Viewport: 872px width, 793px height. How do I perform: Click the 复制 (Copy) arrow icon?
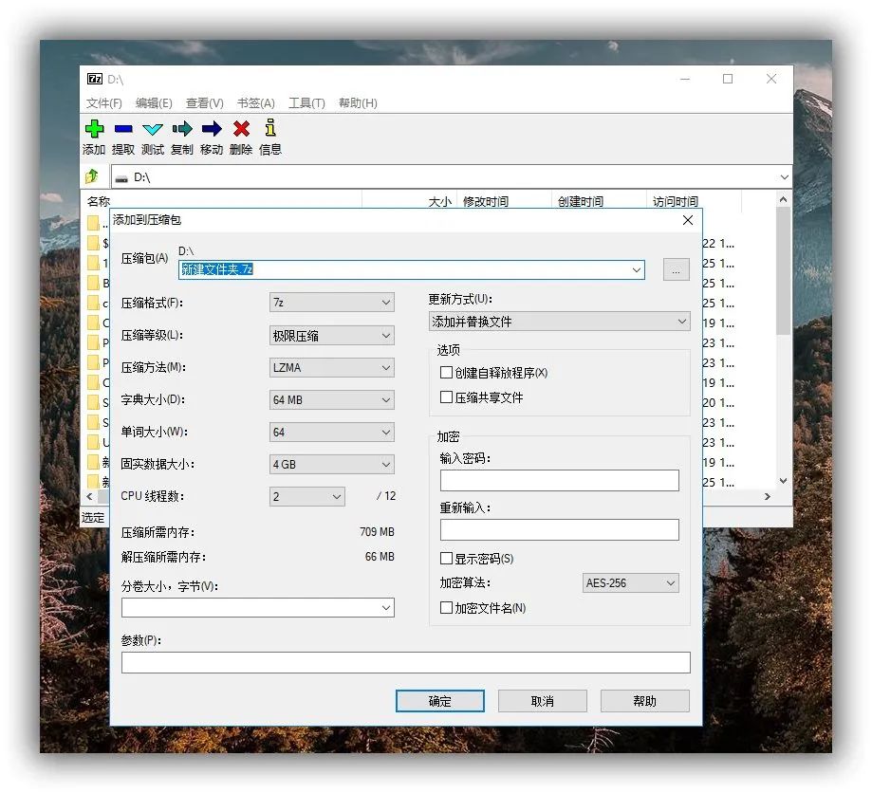[182, 129]
